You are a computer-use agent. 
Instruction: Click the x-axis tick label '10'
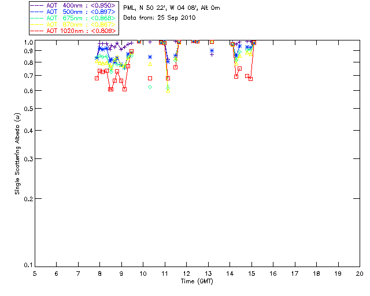[143, 273]
